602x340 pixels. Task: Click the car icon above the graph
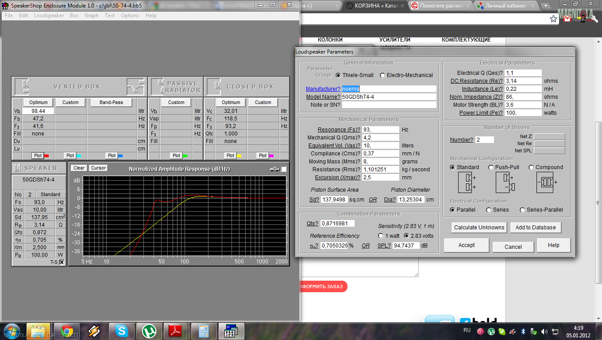click(x=274, y=169)
